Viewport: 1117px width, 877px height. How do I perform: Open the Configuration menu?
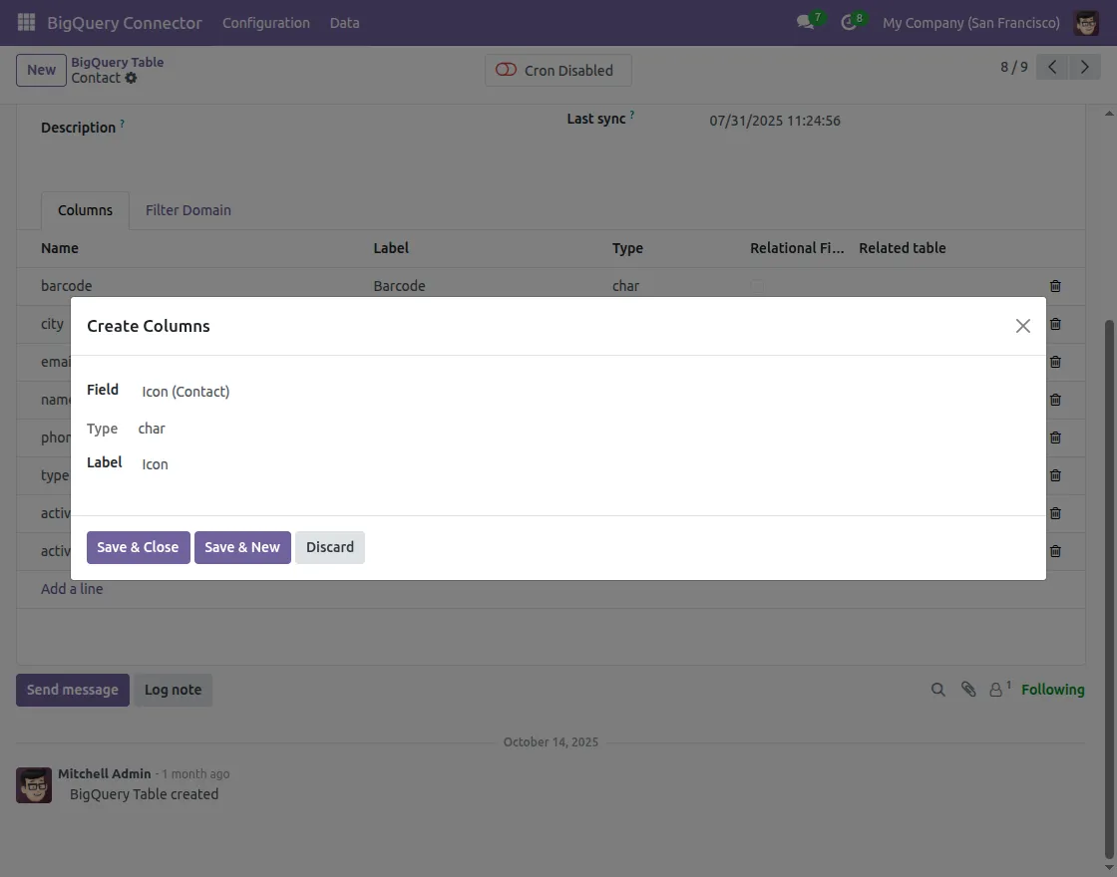266,22
